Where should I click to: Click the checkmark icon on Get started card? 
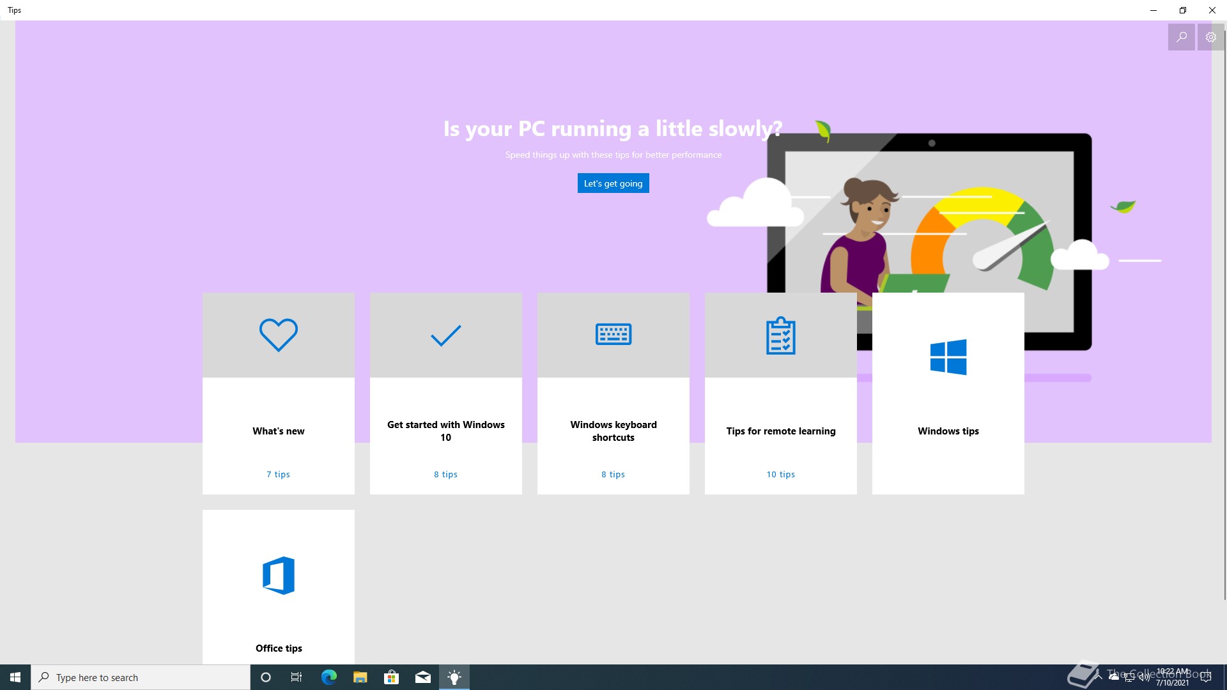[446, 335]
